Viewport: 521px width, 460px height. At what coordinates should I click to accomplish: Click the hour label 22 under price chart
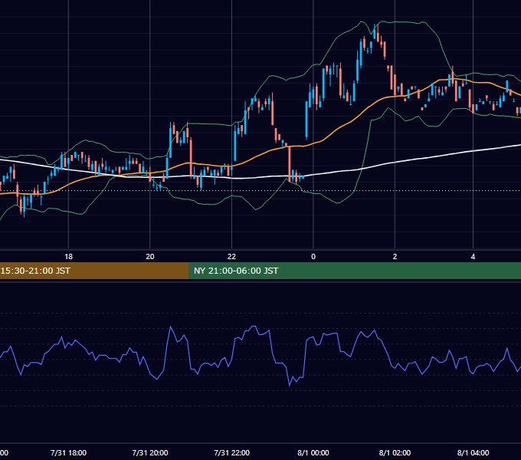pyautogui.click(x=231, y=257)
